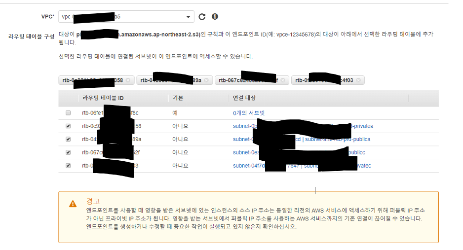Remove the rtb tag ending in 89a
This screenshot has height=250, width=463.
(206, 80)
